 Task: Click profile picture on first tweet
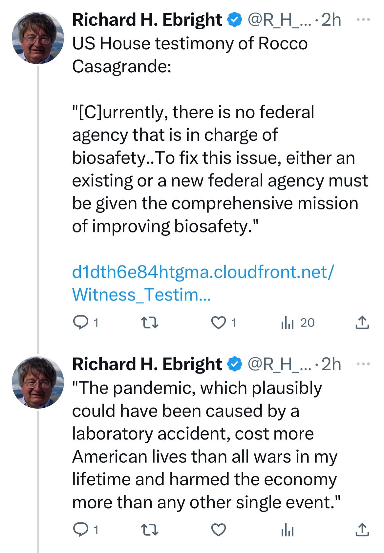(38, 38)
